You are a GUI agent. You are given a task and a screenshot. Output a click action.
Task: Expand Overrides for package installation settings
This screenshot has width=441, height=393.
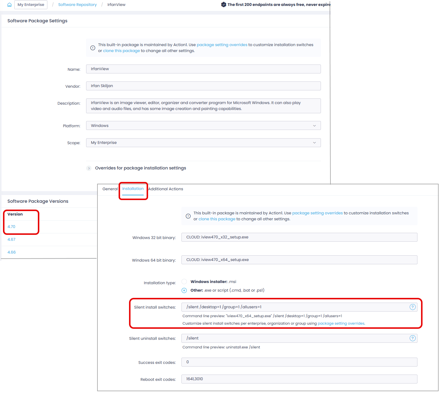(x=89, y=168)
